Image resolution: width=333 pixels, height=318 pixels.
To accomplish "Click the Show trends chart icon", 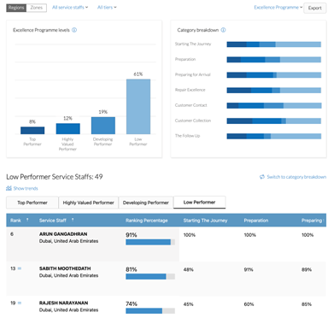I will [9, 188].
